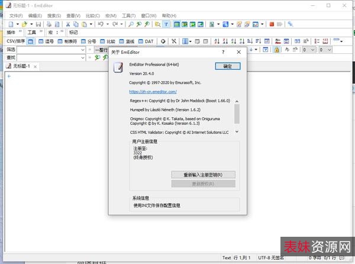
Task: Click inside the 查找 find input field
Action: [x=49, y=58]
